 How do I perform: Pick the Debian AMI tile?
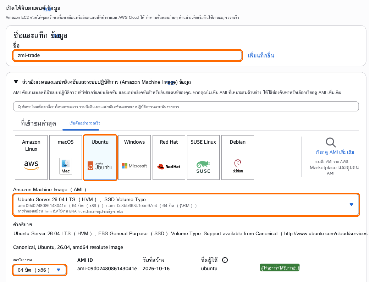(x=238, y=157)
